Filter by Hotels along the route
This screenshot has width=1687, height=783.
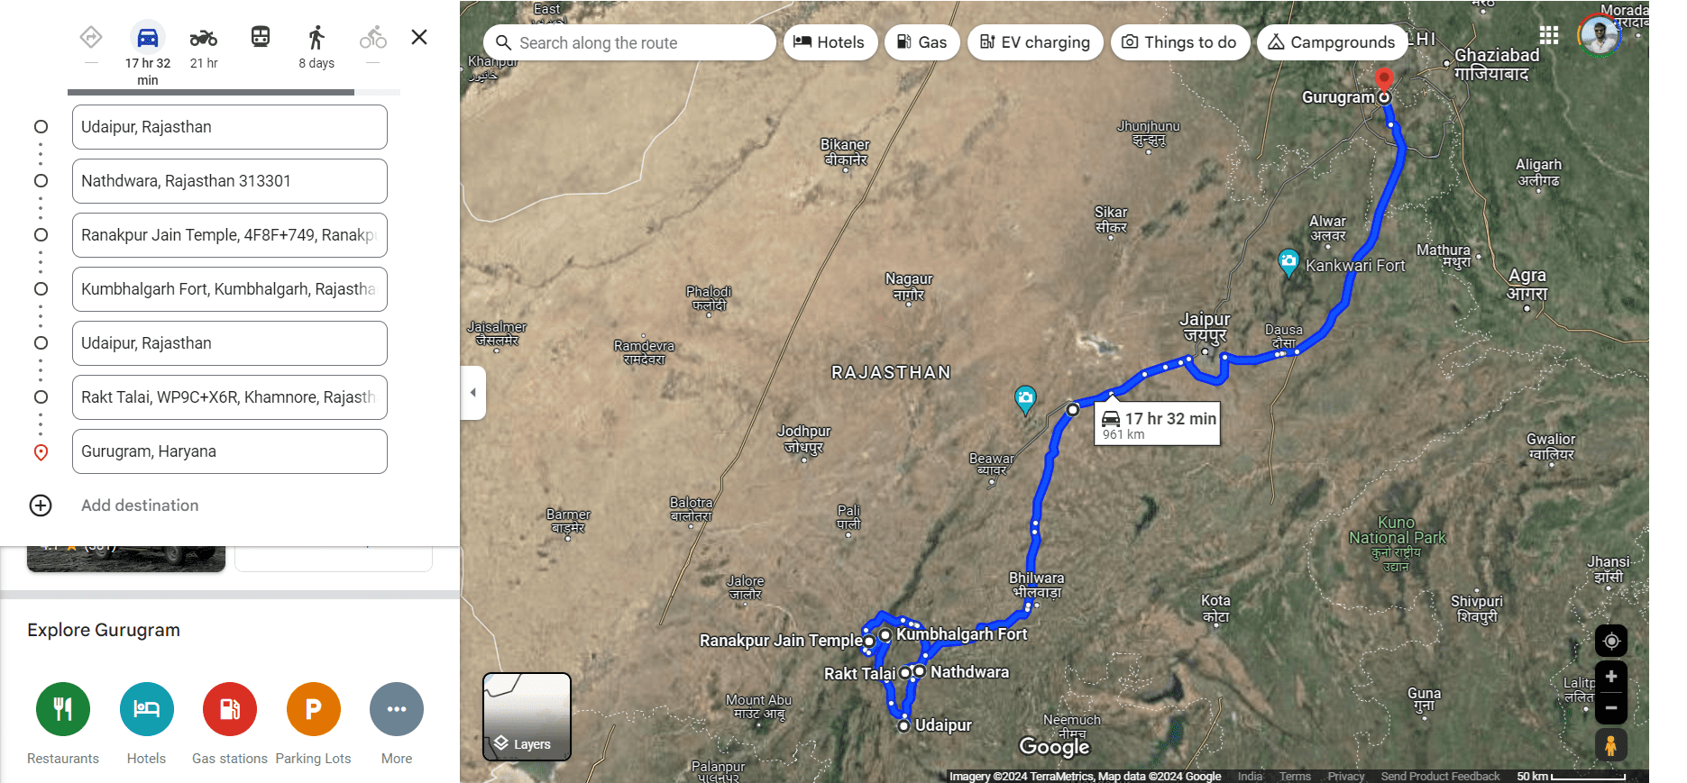point(830,42)
